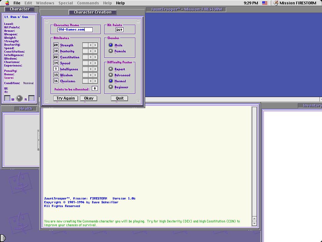Open the bold black Help menu
Viewport: 322px width, 242px height.
coord(120,3)
